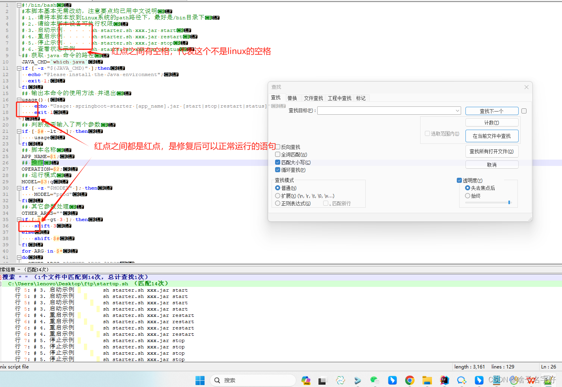Open the Windows Start menu

click(x=200, y=380)
